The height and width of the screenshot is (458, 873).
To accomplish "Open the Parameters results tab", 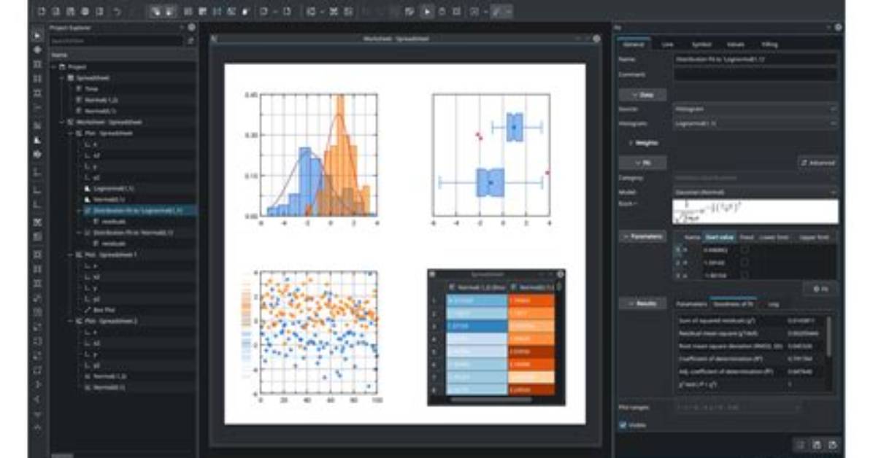I will 691,304.
